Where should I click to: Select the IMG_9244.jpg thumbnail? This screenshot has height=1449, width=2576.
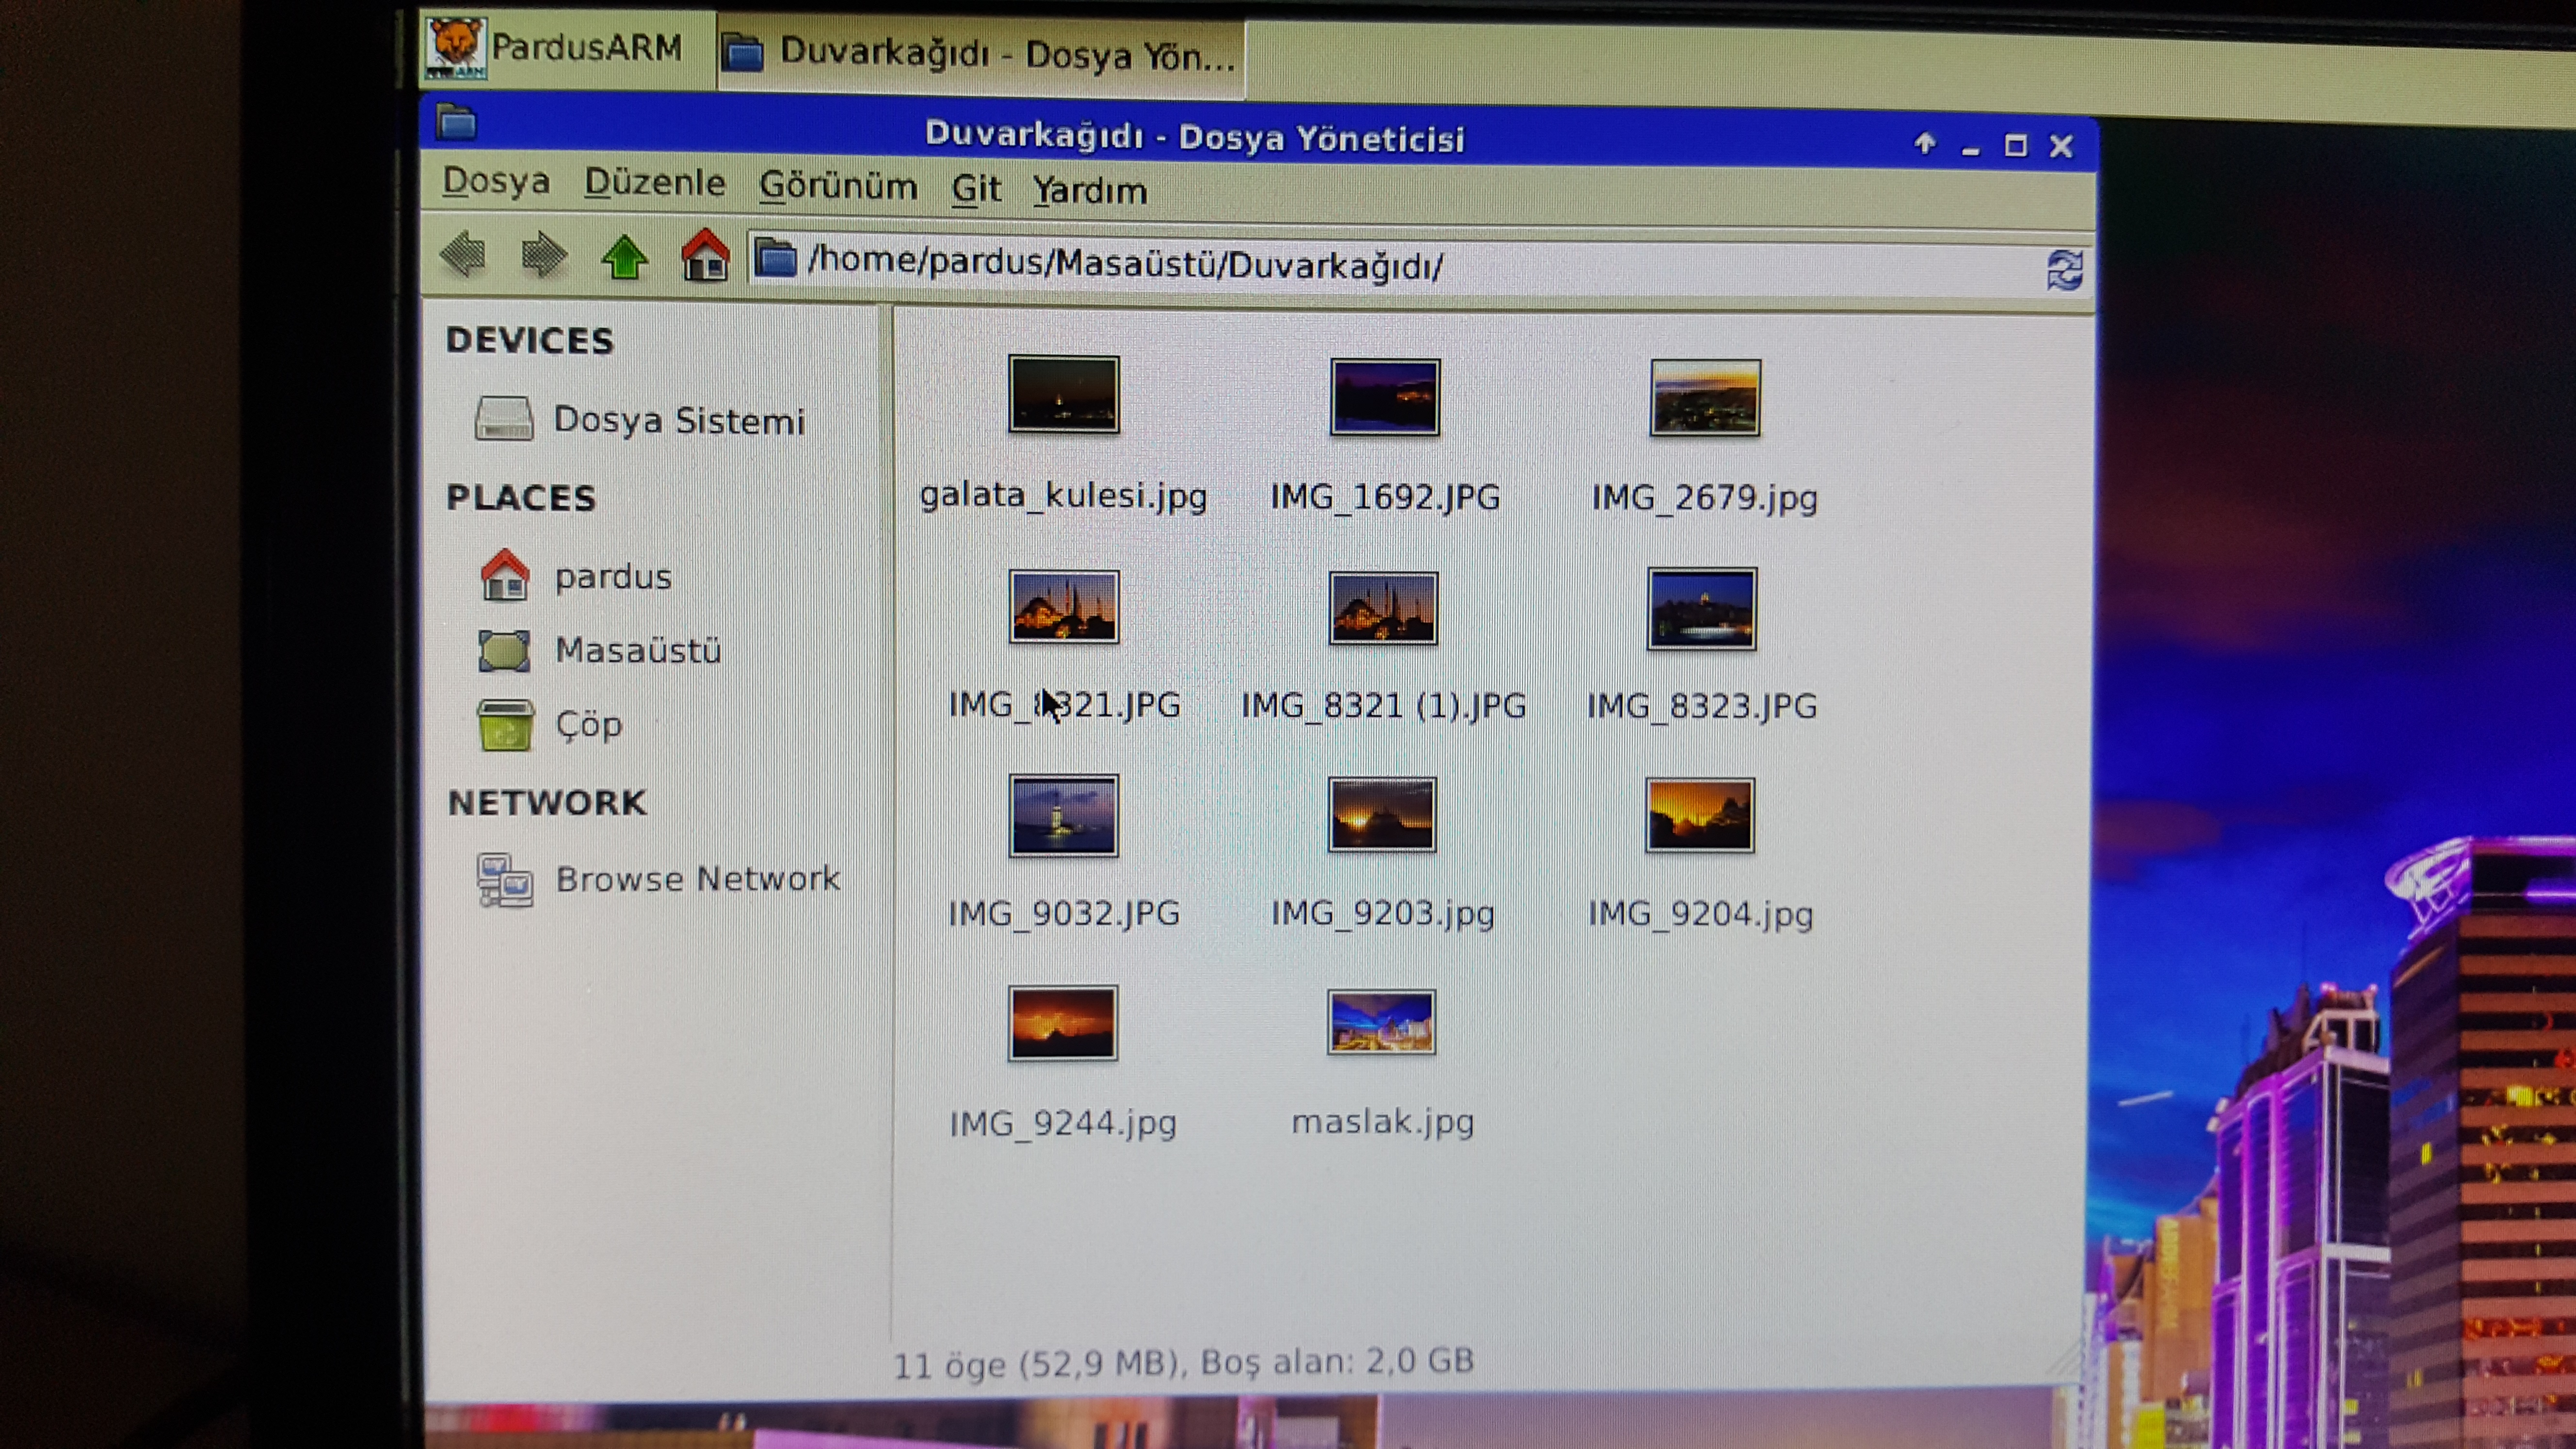[x=1062, y=1023]
